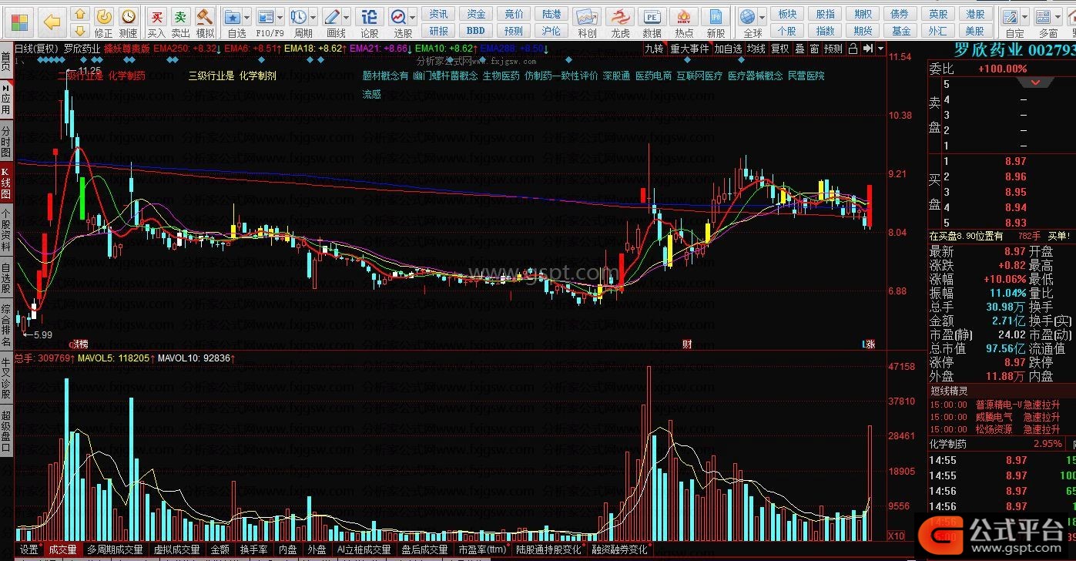This screenshot has width=1076, height=561.
Task: Click 加自选 add to watchlist
Action: pos(728,49)
